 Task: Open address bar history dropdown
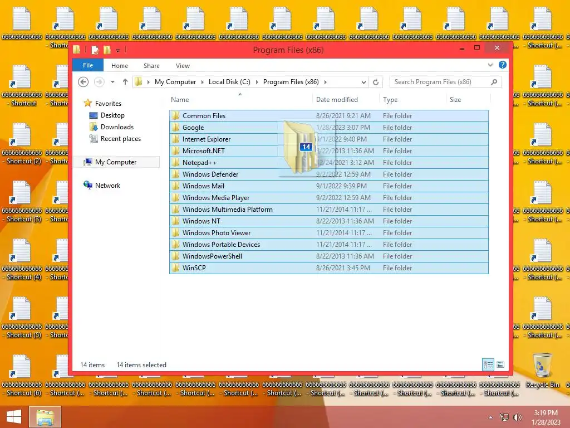pyautogui.click(x=363, y=82)
